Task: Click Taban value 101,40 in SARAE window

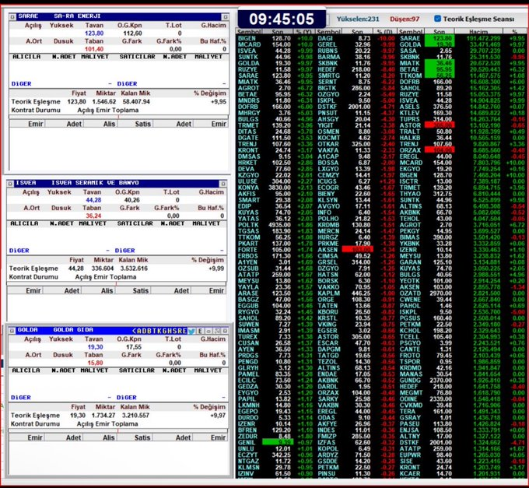Action: pos(94,49)
